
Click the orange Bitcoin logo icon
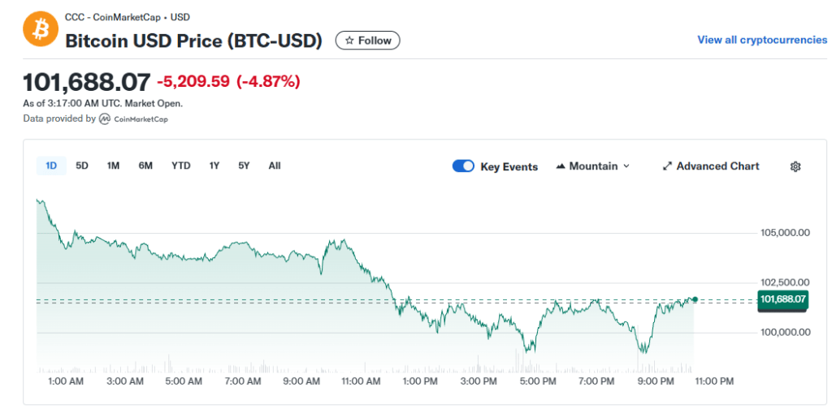37,30
